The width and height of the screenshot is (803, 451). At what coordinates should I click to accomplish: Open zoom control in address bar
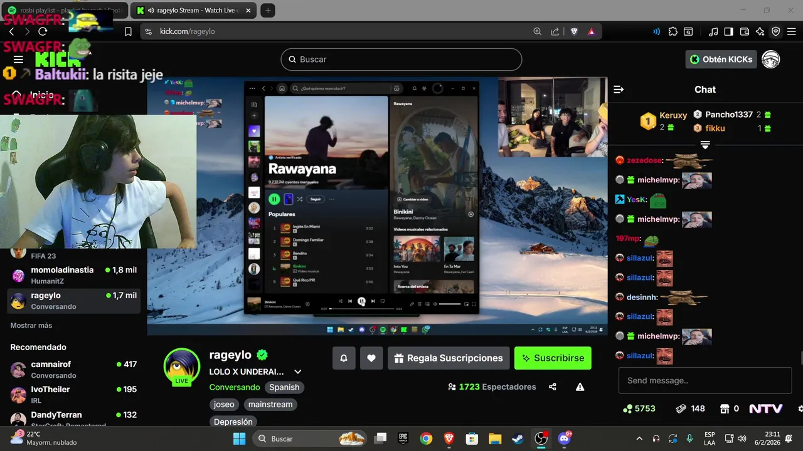click(537, 31)
